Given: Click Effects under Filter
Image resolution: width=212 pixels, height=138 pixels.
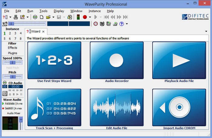Looking at the screenshot, I should click(12, 48).
